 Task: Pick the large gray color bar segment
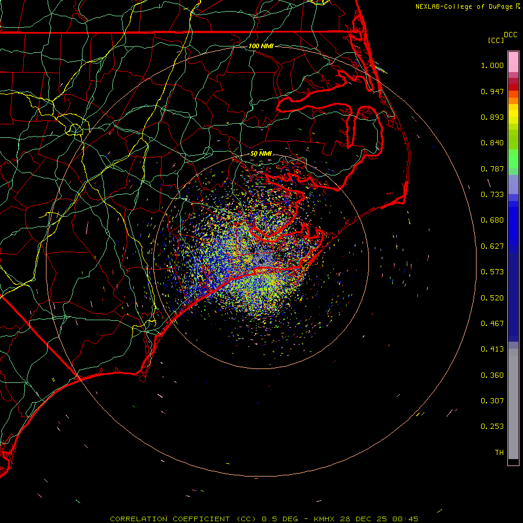[513, 404]
